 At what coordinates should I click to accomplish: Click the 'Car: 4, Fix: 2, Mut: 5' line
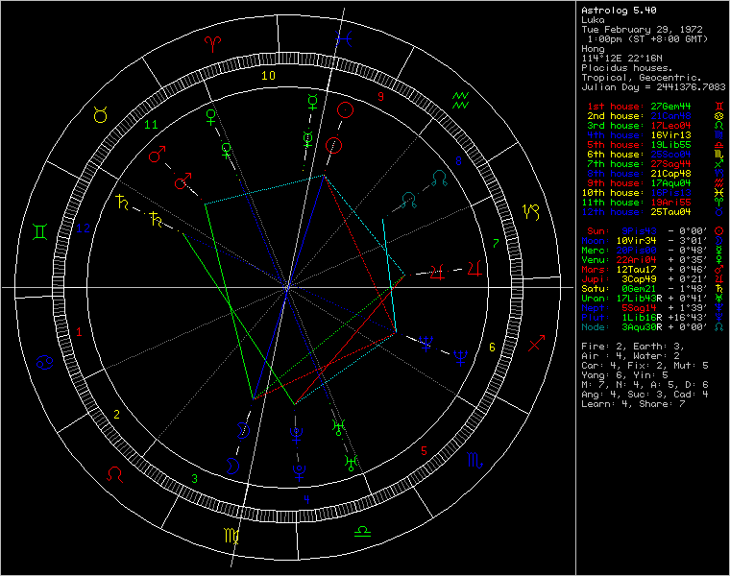click(x=645, y=366)
